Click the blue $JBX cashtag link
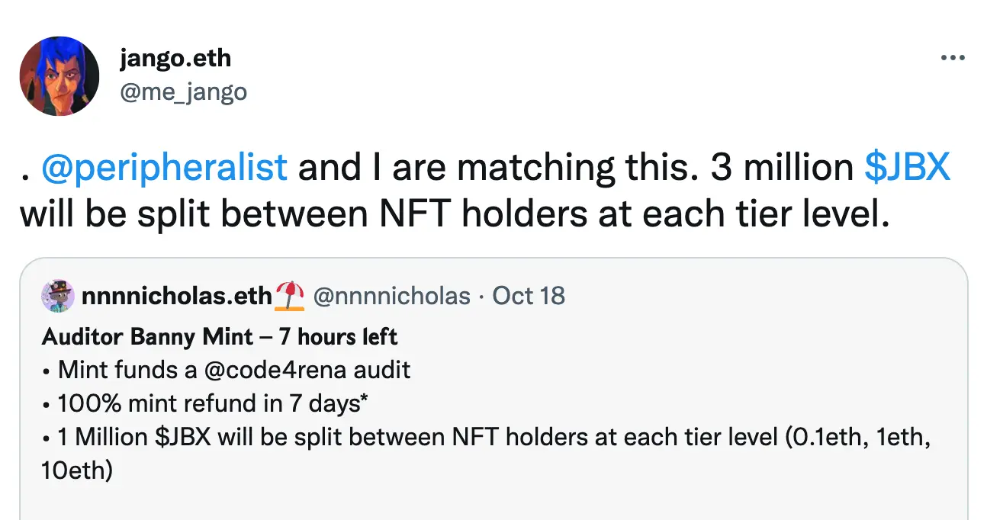The height and width of the screenshot is (520, 987). pos(907,168)
